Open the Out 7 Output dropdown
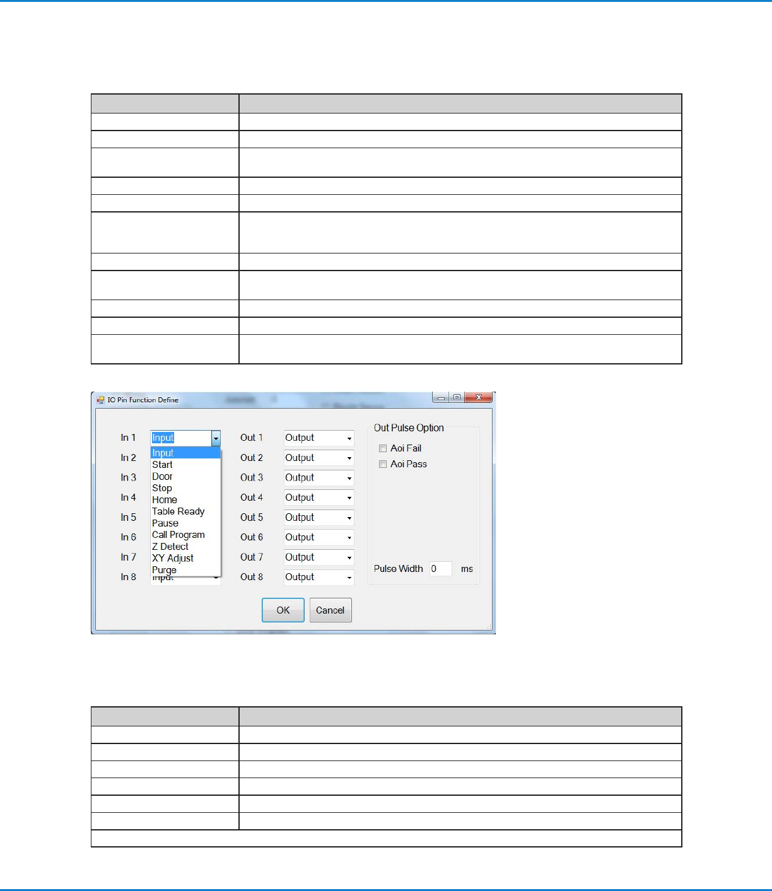 (x=319, y=557)
